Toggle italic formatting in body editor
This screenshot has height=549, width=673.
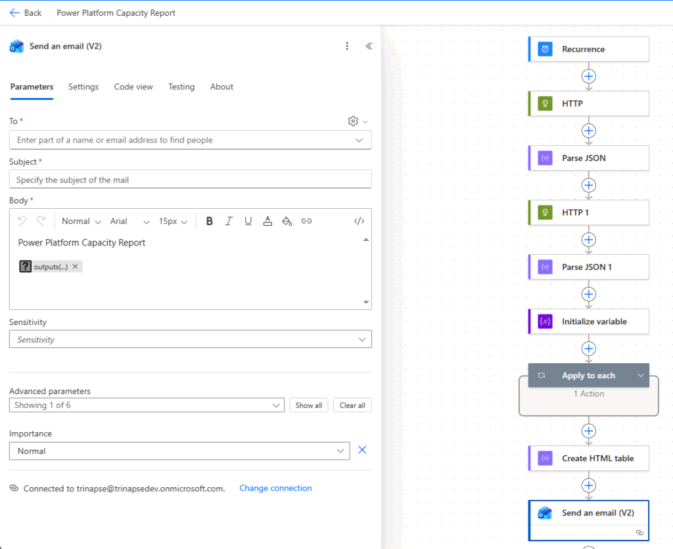pyautogui.click(x=229, y=221)
